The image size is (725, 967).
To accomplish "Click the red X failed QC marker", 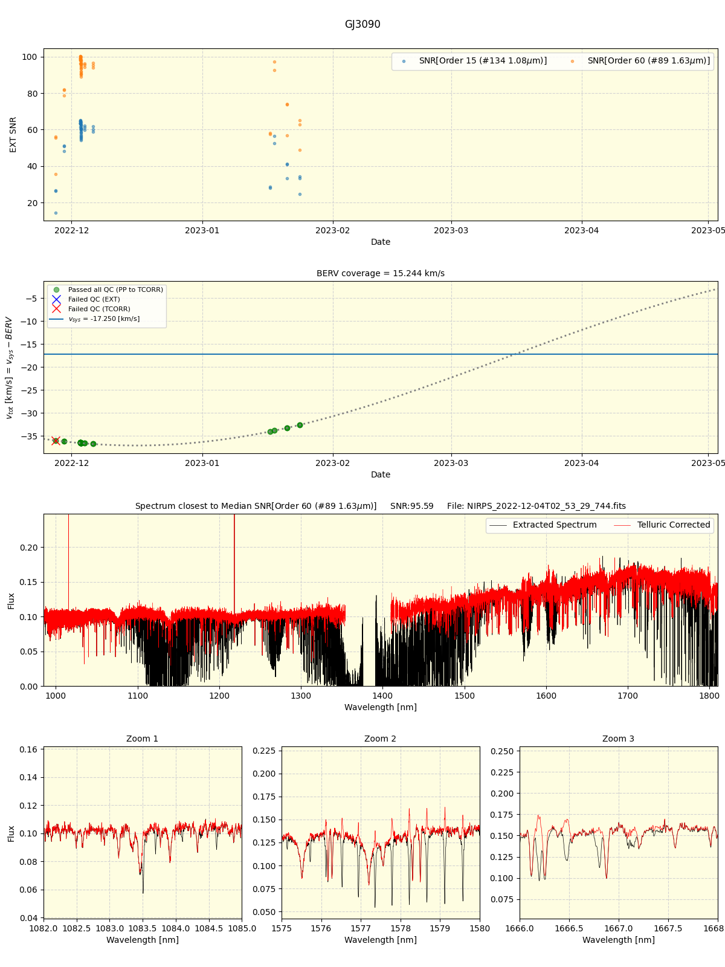I will click(x=56, y=441).
